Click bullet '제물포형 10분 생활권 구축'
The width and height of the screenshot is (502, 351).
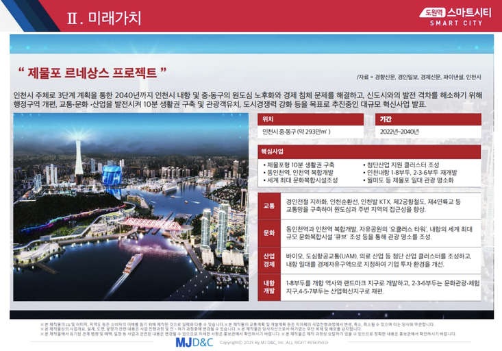click(x=299, y=165)
